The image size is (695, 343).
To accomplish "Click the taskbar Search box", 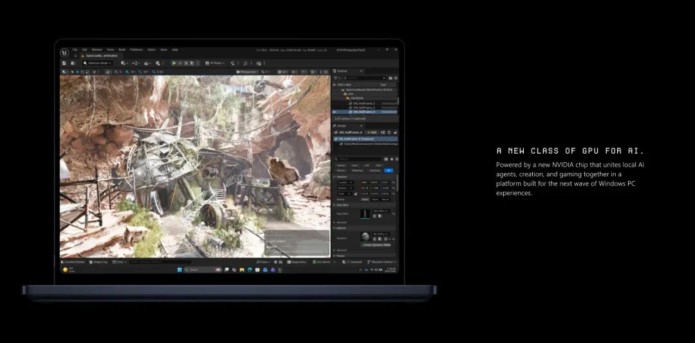I will [203, 270].
